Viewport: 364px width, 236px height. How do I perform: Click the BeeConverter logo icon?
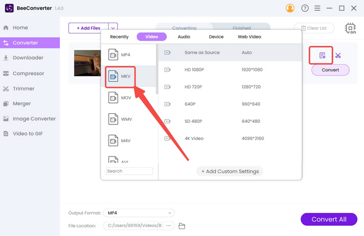(9, 8)
